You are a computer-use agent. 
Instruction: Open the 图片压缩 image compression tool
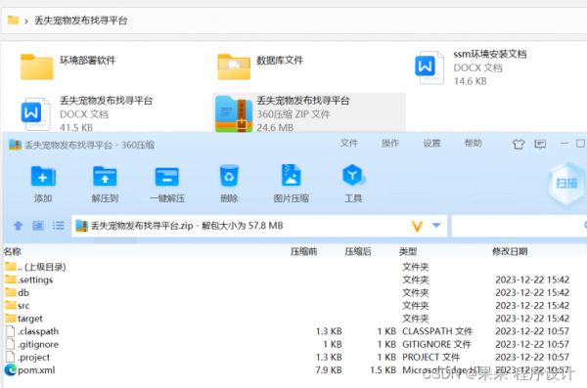pyautogui.click(x=291, y=175)
